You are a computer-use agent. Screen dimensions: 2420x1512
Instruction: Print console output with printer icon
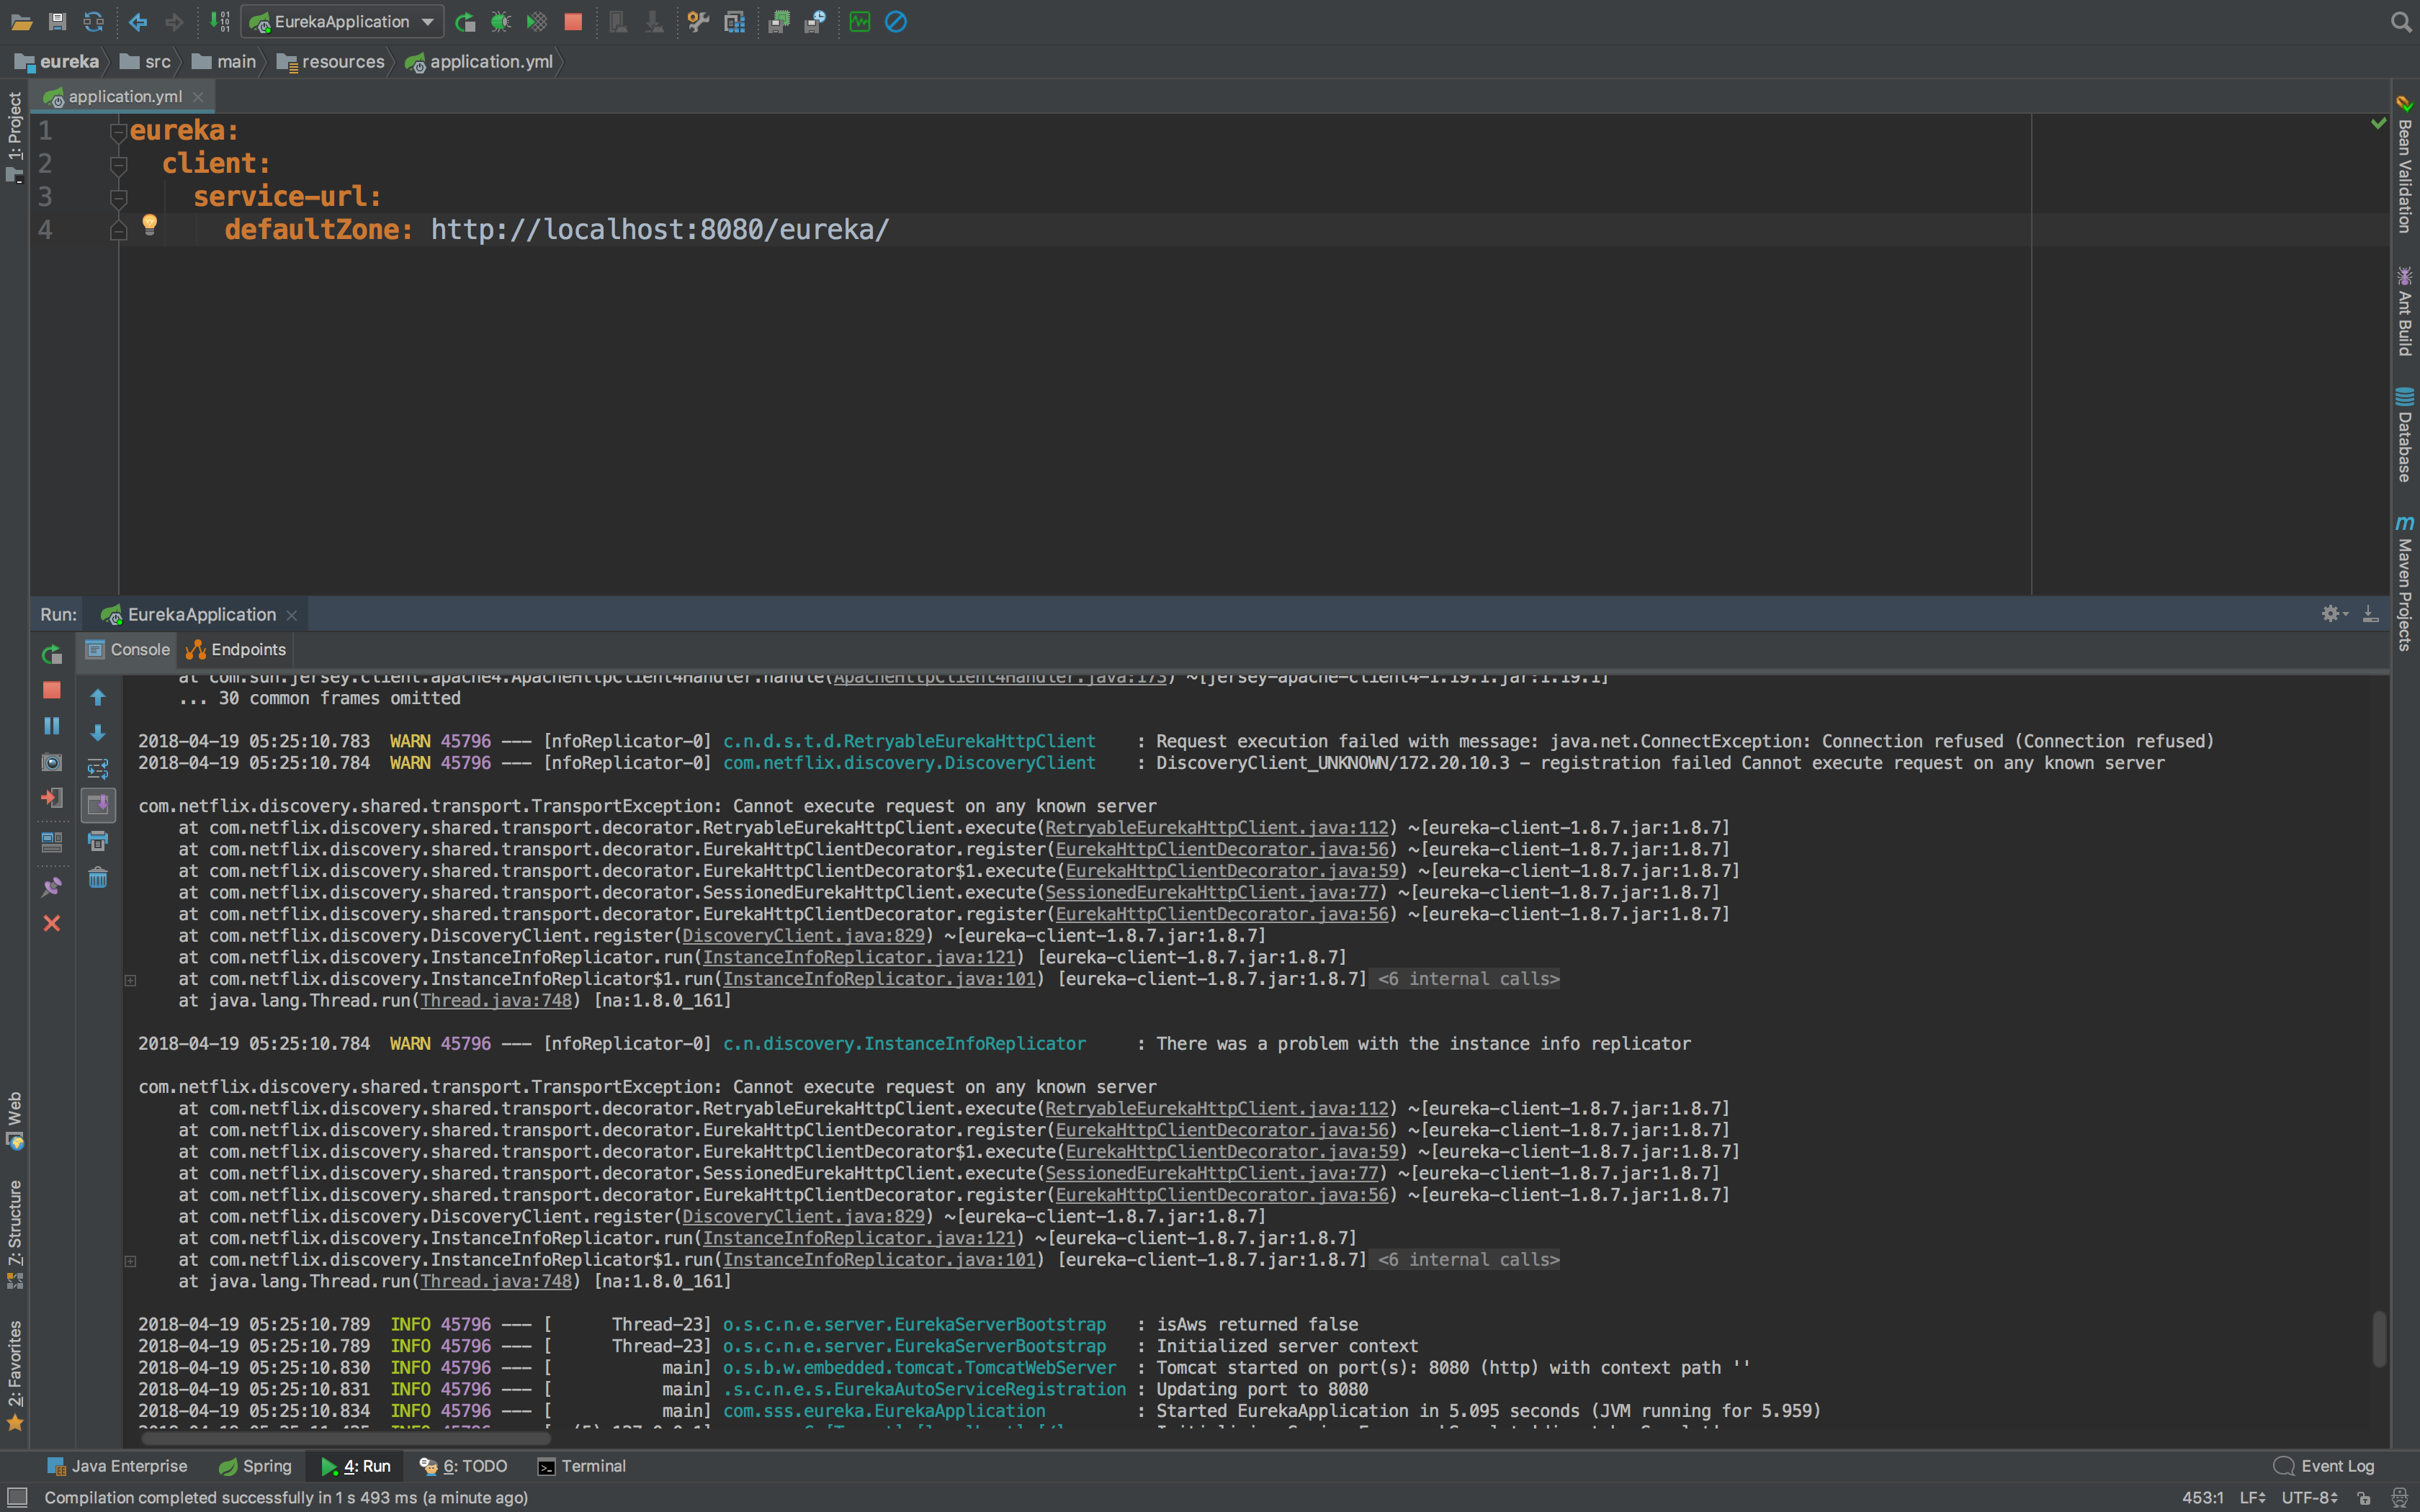tap(98, 841)
